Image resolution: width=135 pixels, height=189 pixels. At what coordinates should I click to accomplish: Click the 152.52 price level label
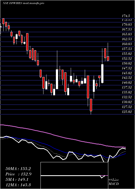tap(127, 59)
